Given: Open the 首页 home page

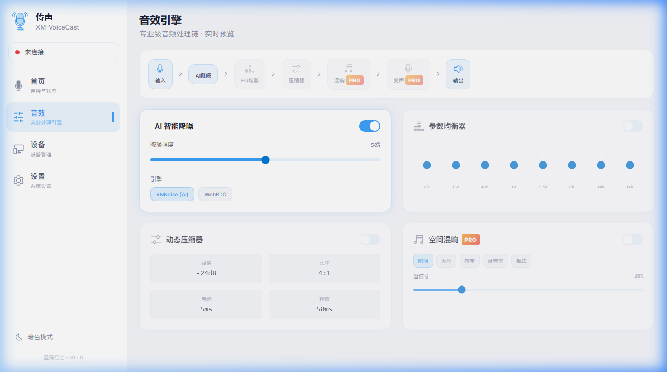Looking at the screenshot, I should click(x=63, y=85).
